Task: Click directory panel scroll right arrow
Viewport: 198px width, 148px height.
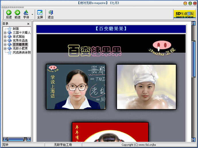Action: tap(29, 139)
